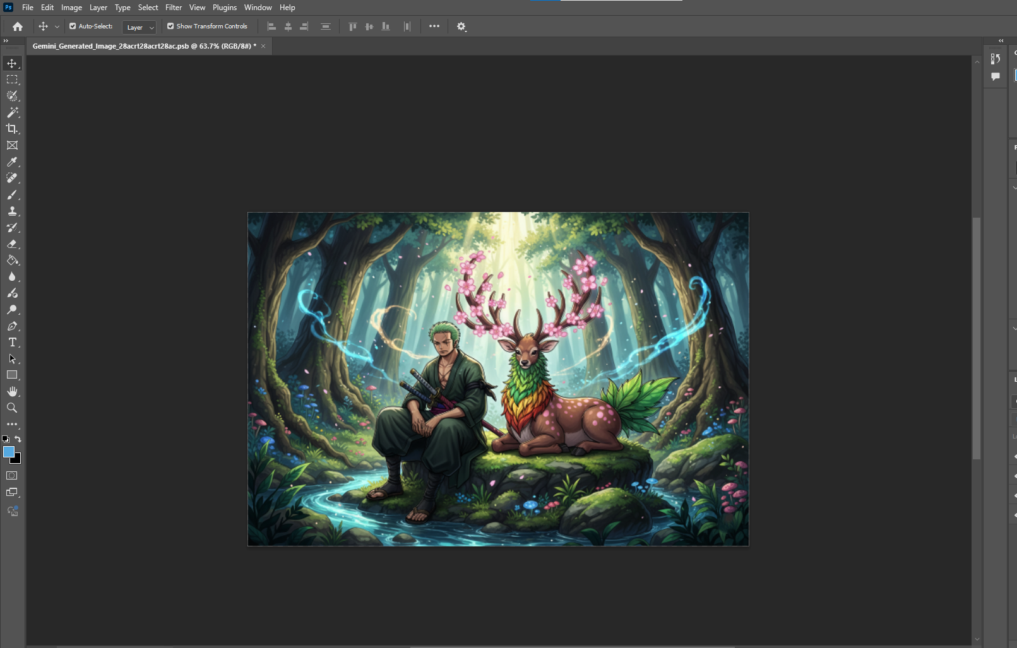Select the Dodge tool
Screen dimensions: 1017x648
12,309
